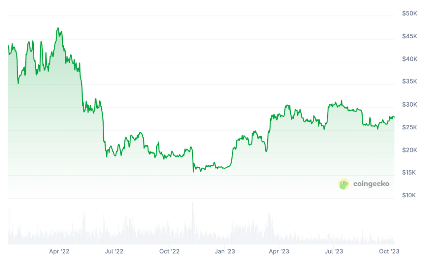This screenshot has width=423, height=262.
Task: Click the $35K price axis label
Action: (409, 82)
